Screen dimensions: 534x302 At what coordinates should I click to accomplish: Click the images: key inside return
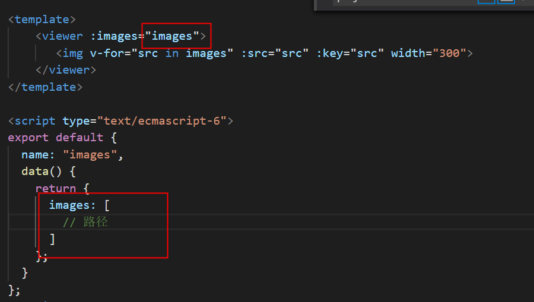click(x=72, y=205)
